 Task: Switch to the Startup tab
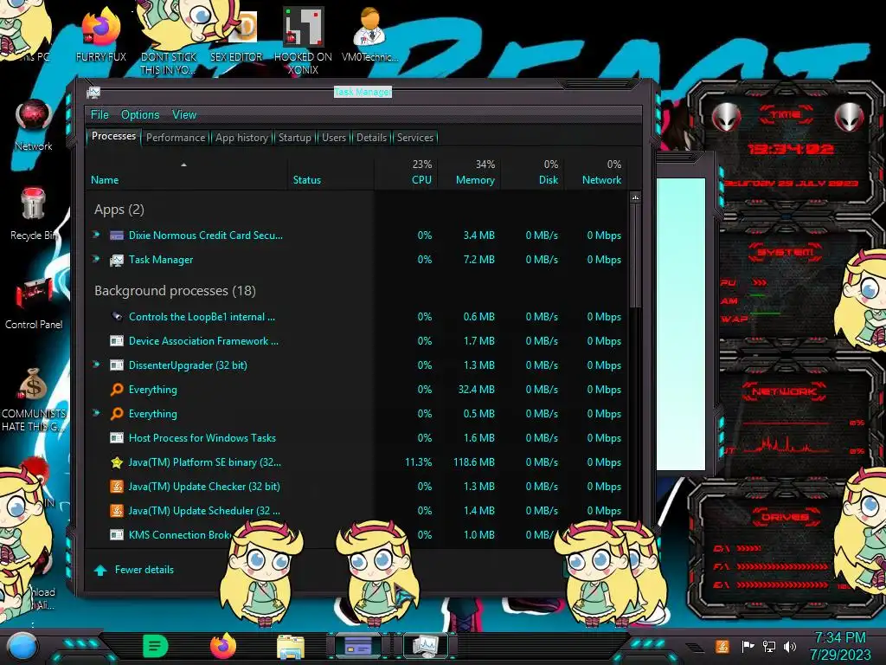point(294,138)
